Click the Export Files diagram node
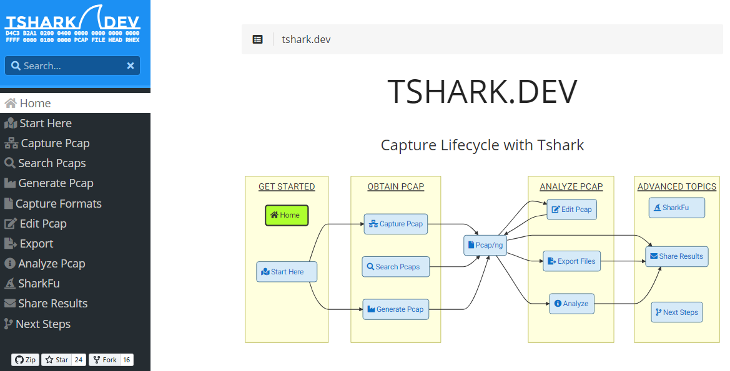This screenshot has width=730, height=371. click(572, 261)
